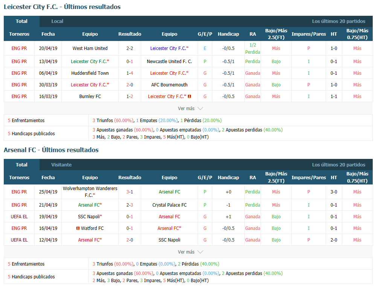Click UEFA EL in the 19/04/19 row
Image resolution: width=378 pixels, height=287 pixels.
pyautogui.click(x=19, y=216)
